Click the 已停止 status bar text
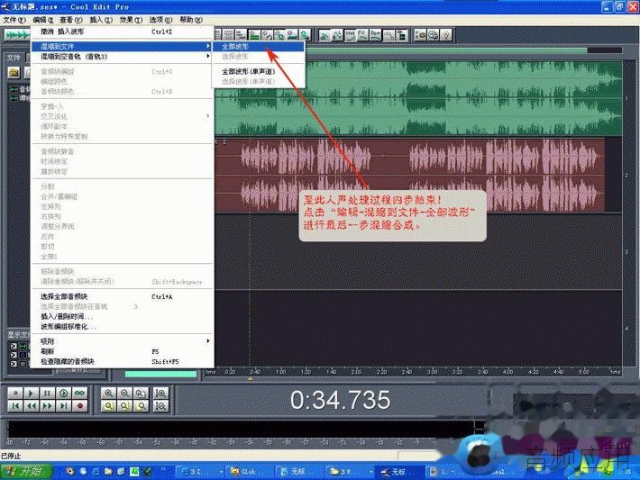640x480 pixels. (x=11, y=456)
